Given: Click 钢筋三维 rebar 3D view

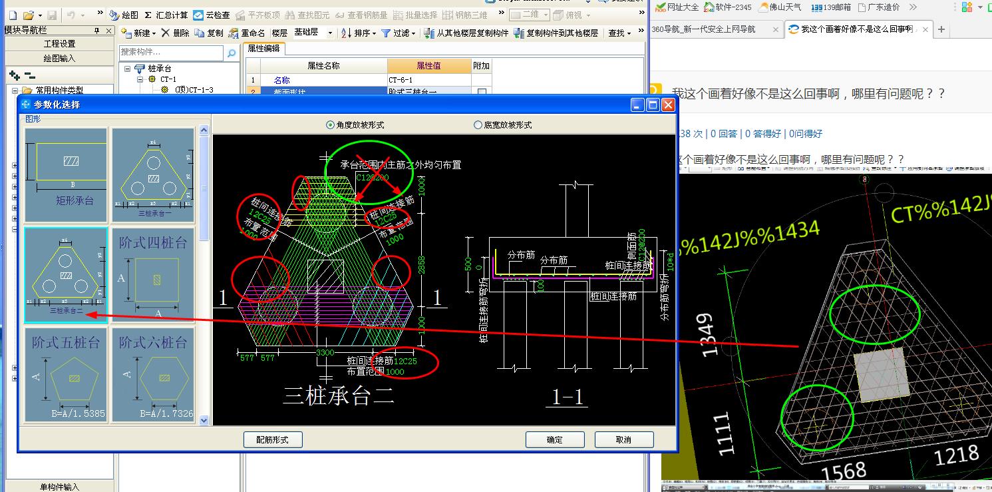Looking at the screenshot, I should [466, 15].
